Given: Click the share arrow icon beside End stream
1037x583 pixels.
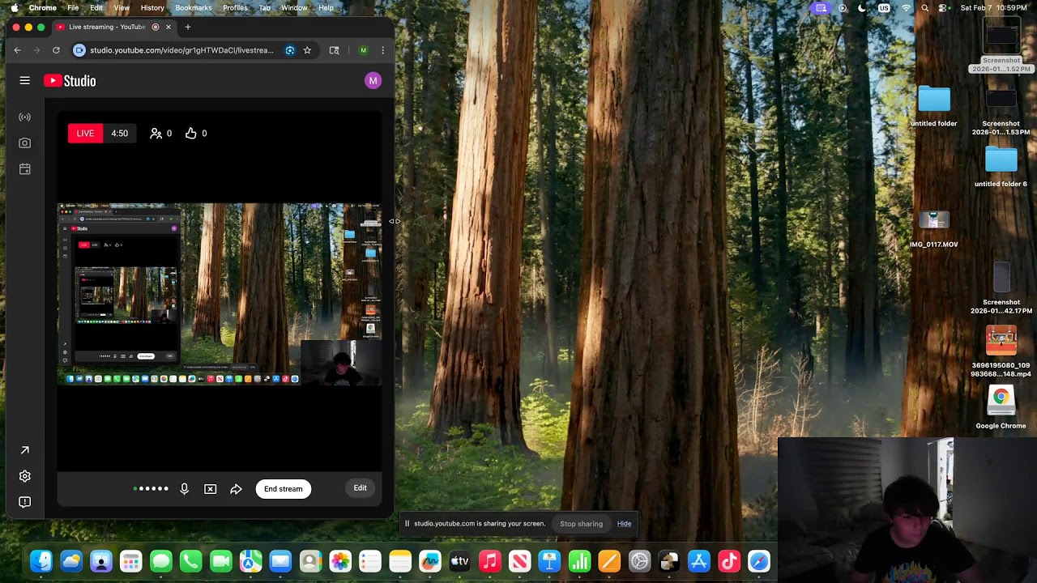Looking at the screenshot, I should 236,489.
